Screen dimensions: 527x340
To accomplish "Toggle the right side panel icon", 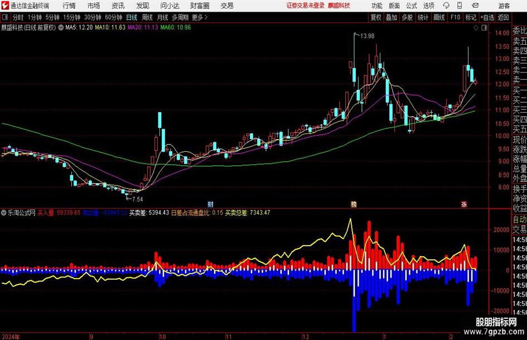I will (x=484, y=28).
